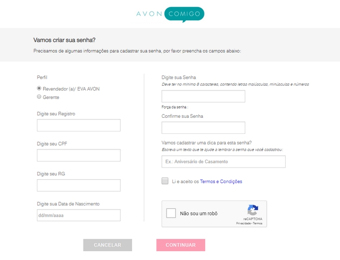Click the CONTINUAR button

coord(181,245)
